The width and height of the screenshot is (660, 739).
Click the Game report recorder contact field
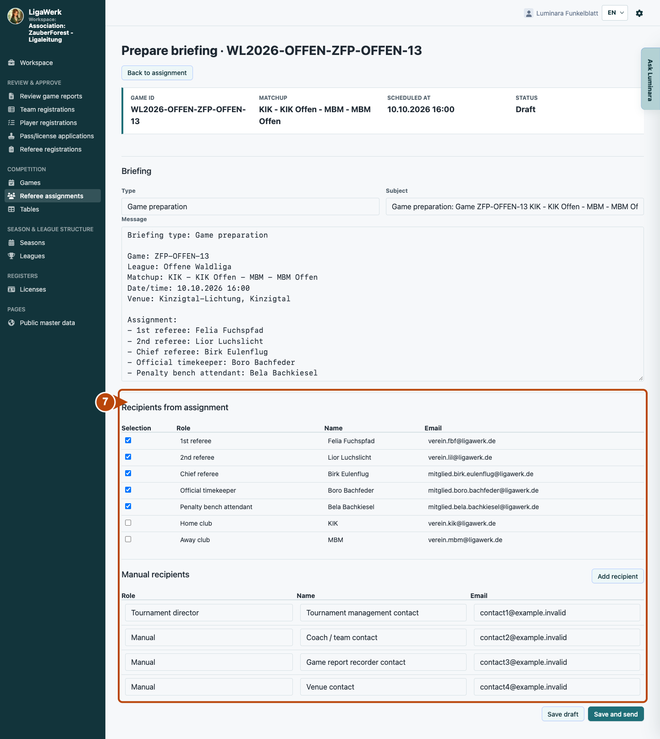[x=383, y=662]
